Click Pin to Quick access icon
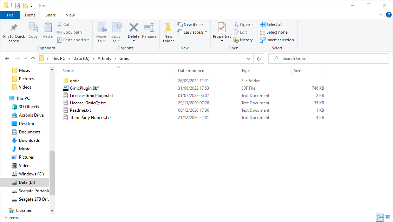The image size is (393, 222). click(x=14, y=27)
